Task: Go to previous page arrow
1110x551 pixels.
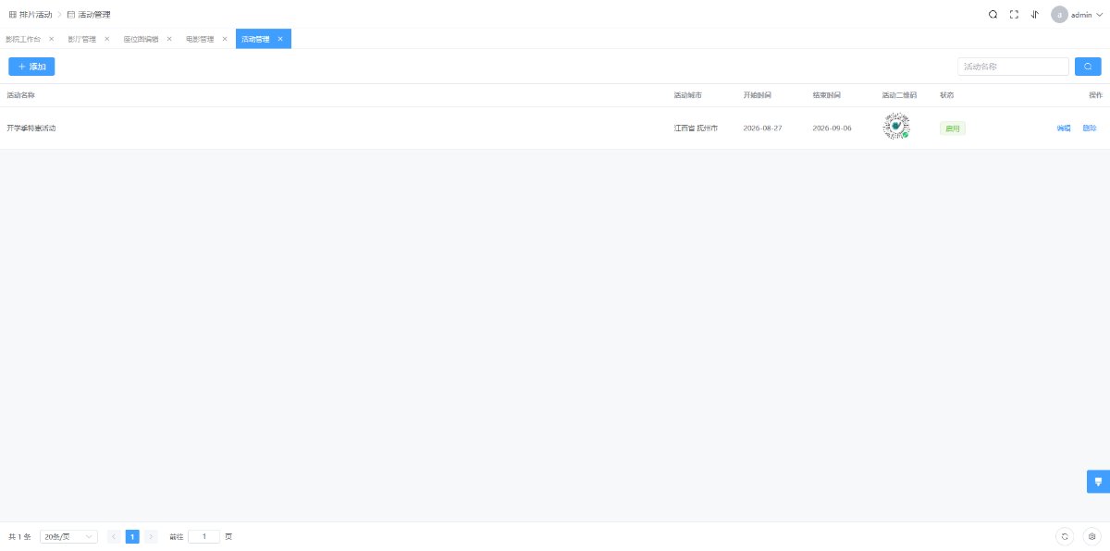Action: (114, 536)
